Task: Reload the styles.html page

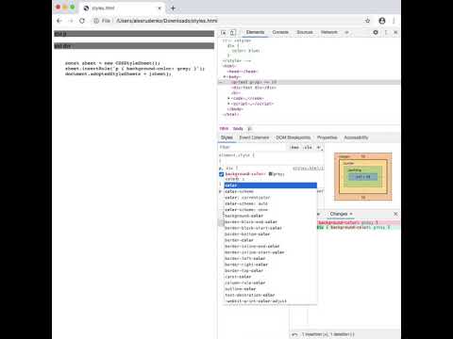Action: click(82, 21)
